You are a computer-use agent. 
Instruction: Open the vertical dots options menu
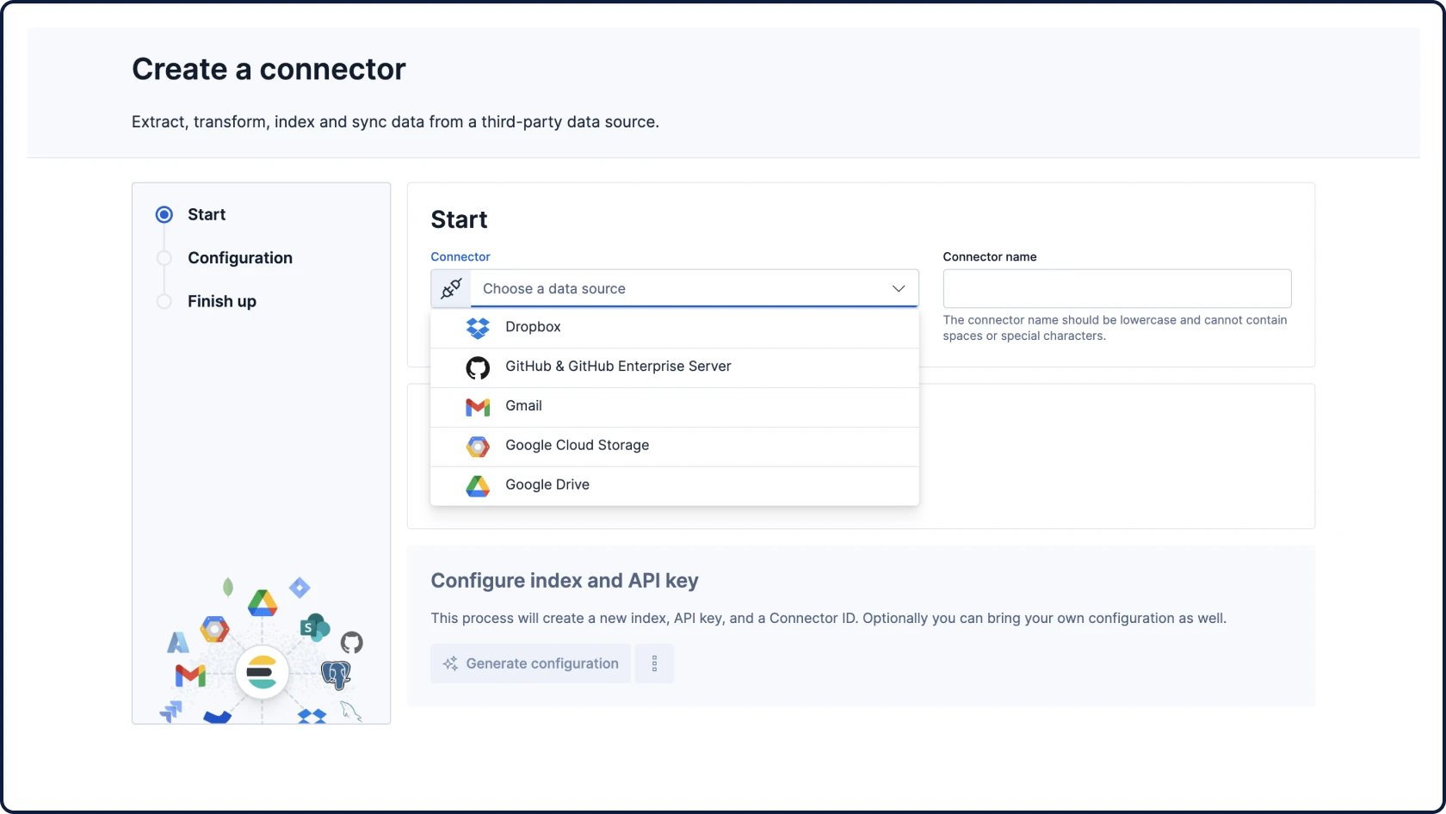click(x=654, y=663)
